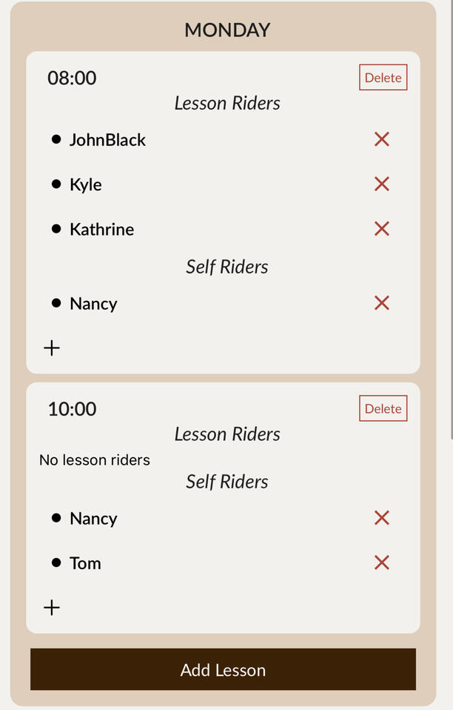The width and height of the screenshot is (453, 710).
Task: Remove JohnBlack from the 08:00 lesson
Action: pos(381,139)
